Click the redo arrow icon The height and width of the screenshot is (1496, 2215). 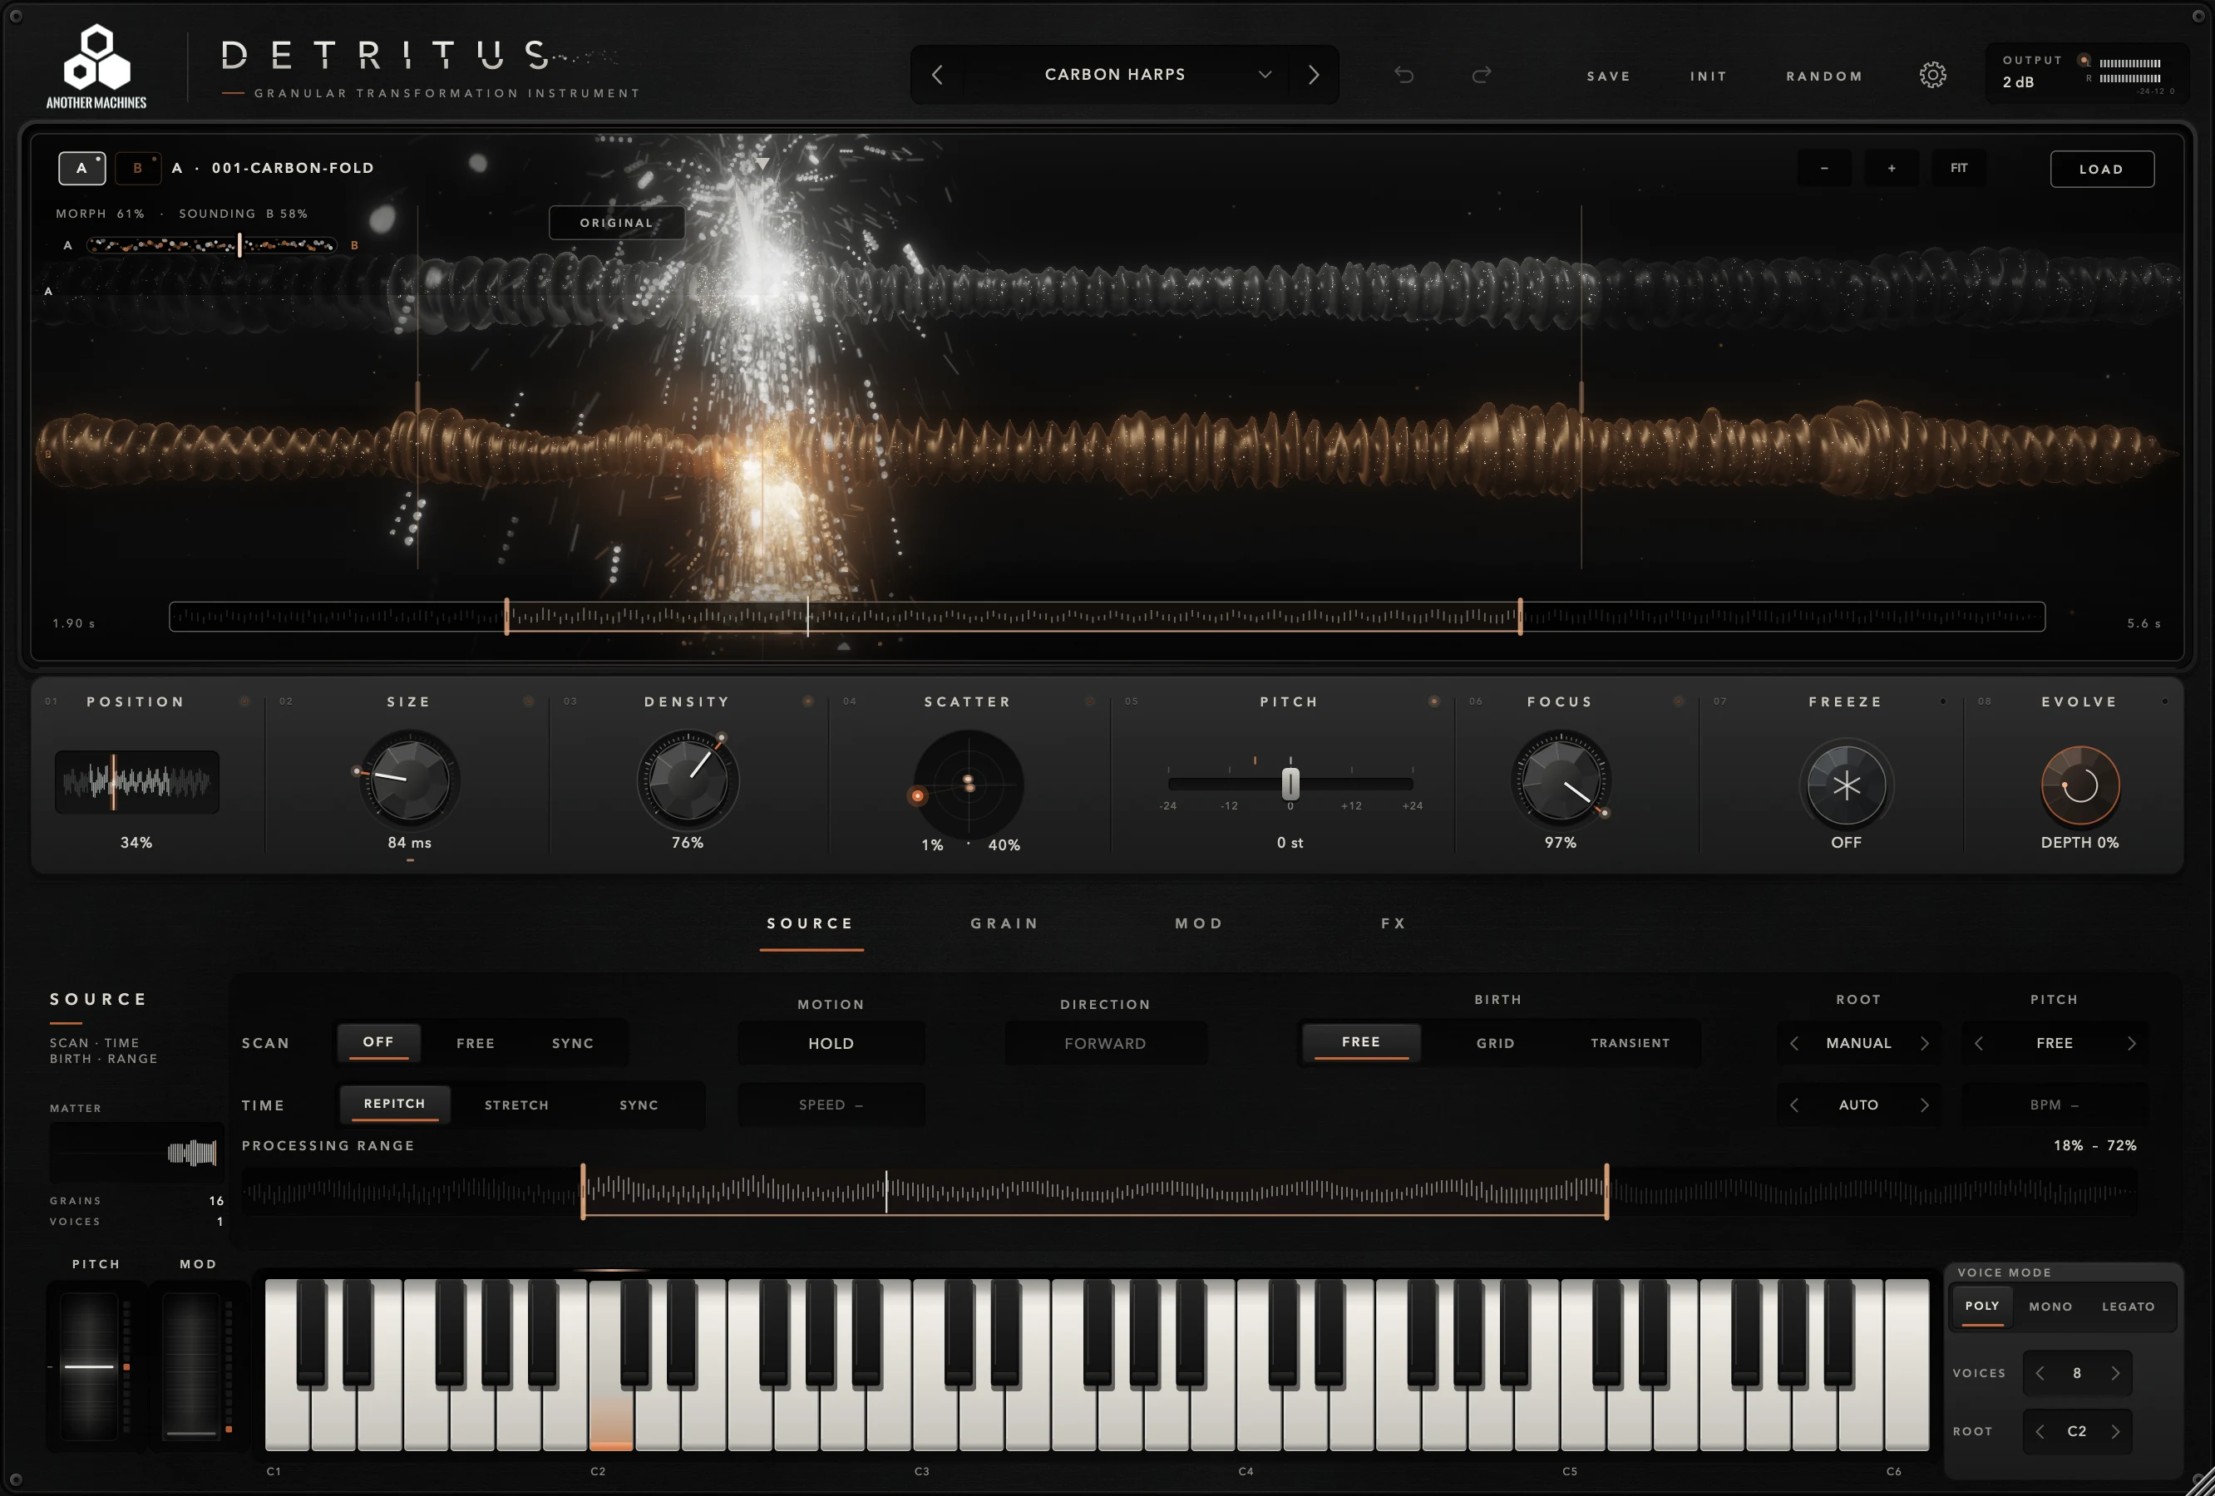click(x=1481, y=74)
